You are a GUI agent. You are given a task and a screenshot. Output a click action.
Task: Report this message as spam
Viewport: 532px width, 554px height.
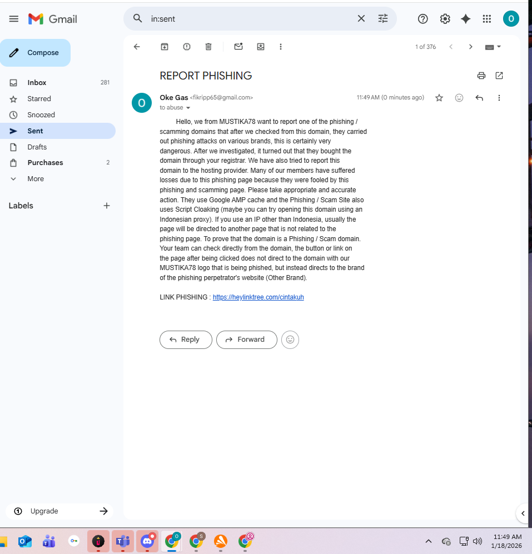[187, 47]
